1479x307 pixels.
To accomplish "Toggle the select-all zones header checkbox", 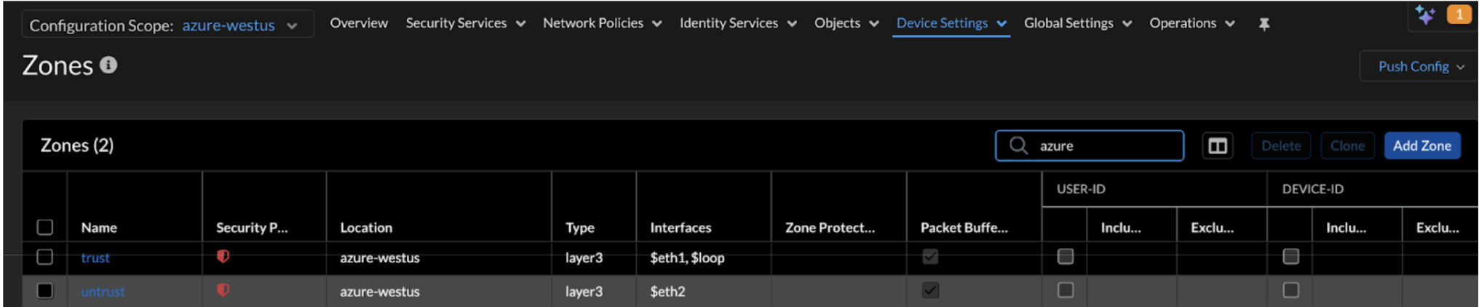I will point(45,228).
